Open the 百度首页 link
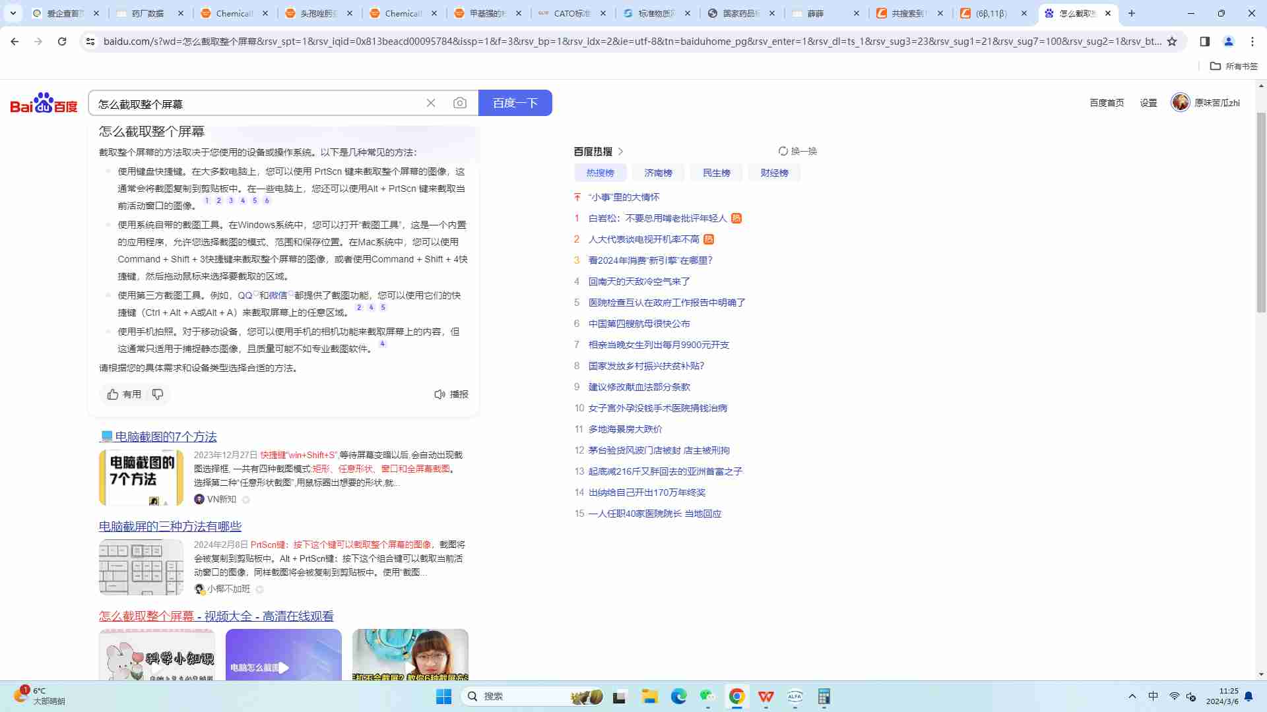 point(1107,103)
